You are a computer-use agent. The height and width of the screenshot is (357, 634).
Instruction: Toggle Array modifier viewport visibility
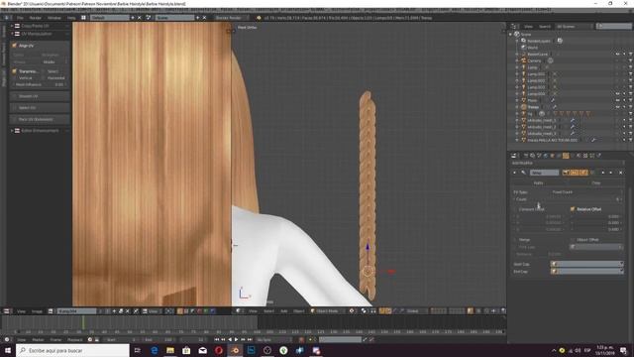[x=575, y=173]
